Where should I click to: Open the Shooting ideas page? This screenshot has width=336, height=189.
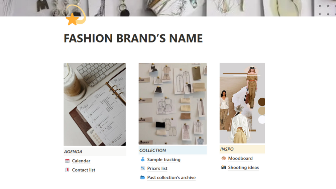click(x=243, y=167)
